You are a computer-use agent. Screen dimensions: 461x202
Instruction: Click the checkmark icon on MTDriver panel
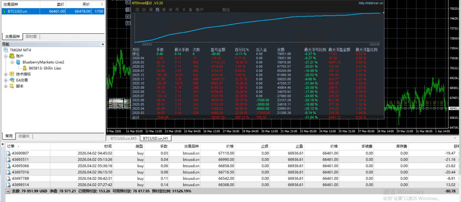[128, 17]
